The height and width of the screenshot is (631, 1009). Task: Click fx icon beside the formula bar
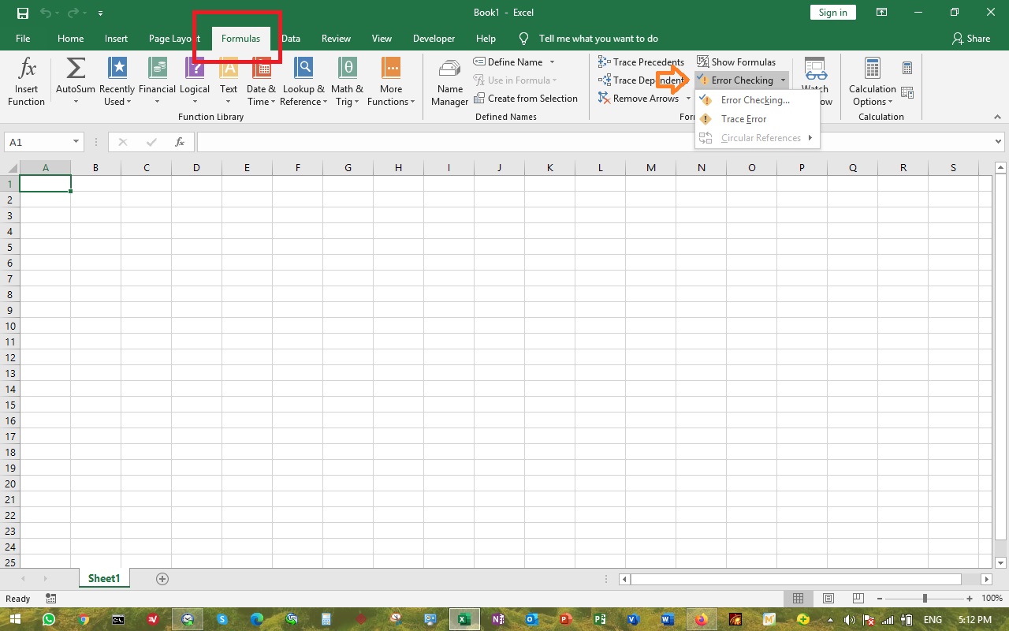click(x=180, y=142)
